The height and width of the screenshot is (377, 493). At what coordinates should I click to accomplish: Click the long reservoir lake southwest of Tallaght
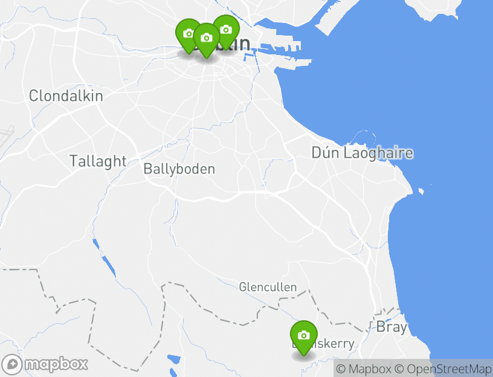(109, 266)
